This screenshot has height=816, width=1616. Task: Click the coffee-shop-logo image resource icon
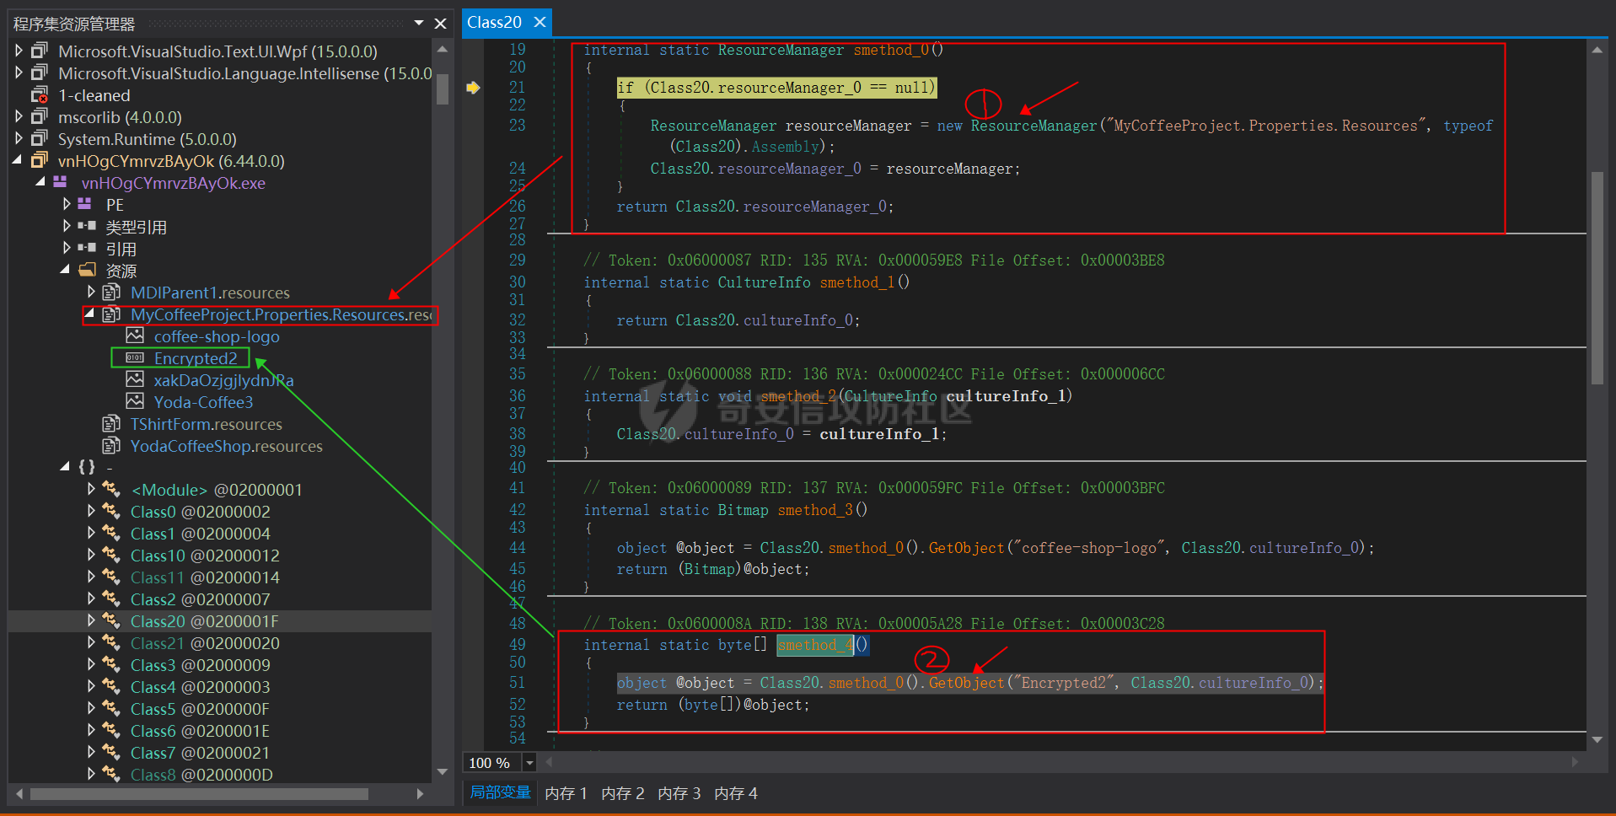point(134,336)
